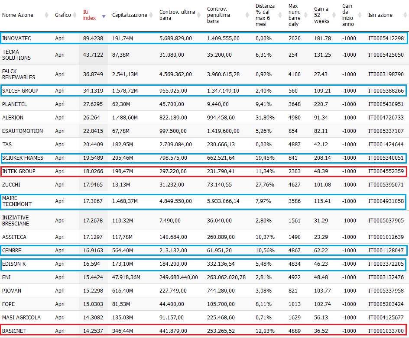Open Apri link for MAIRE TECNIMONT

click(60, 201)
